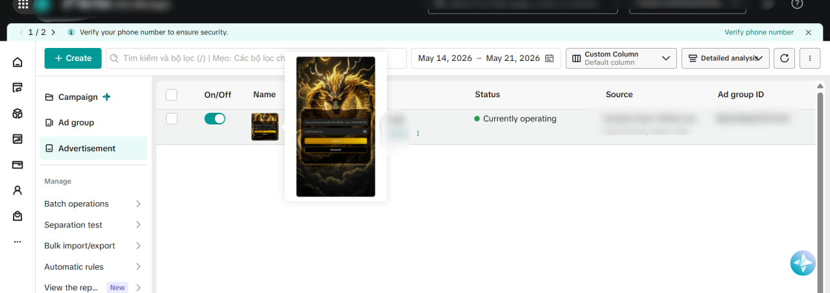Click the Manage section label
The image size is (830, 293).
pos(58,182)
